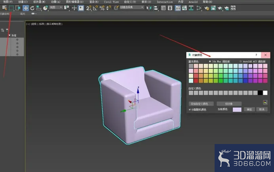
Task: Open the 图形编辑器(D) menu
Action: tap(74, 2)
